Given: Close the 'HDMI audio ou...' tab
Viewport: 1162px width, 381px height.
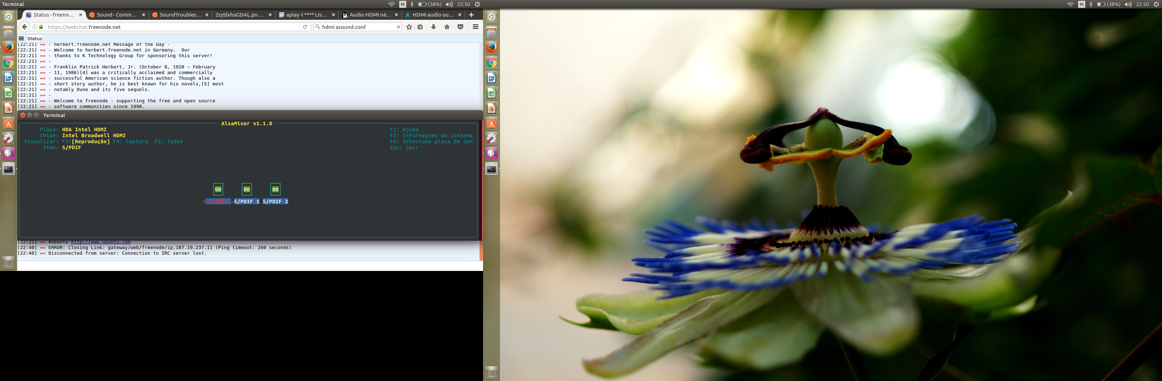Looking at the screenshot, I should click(x=460, y=15).
